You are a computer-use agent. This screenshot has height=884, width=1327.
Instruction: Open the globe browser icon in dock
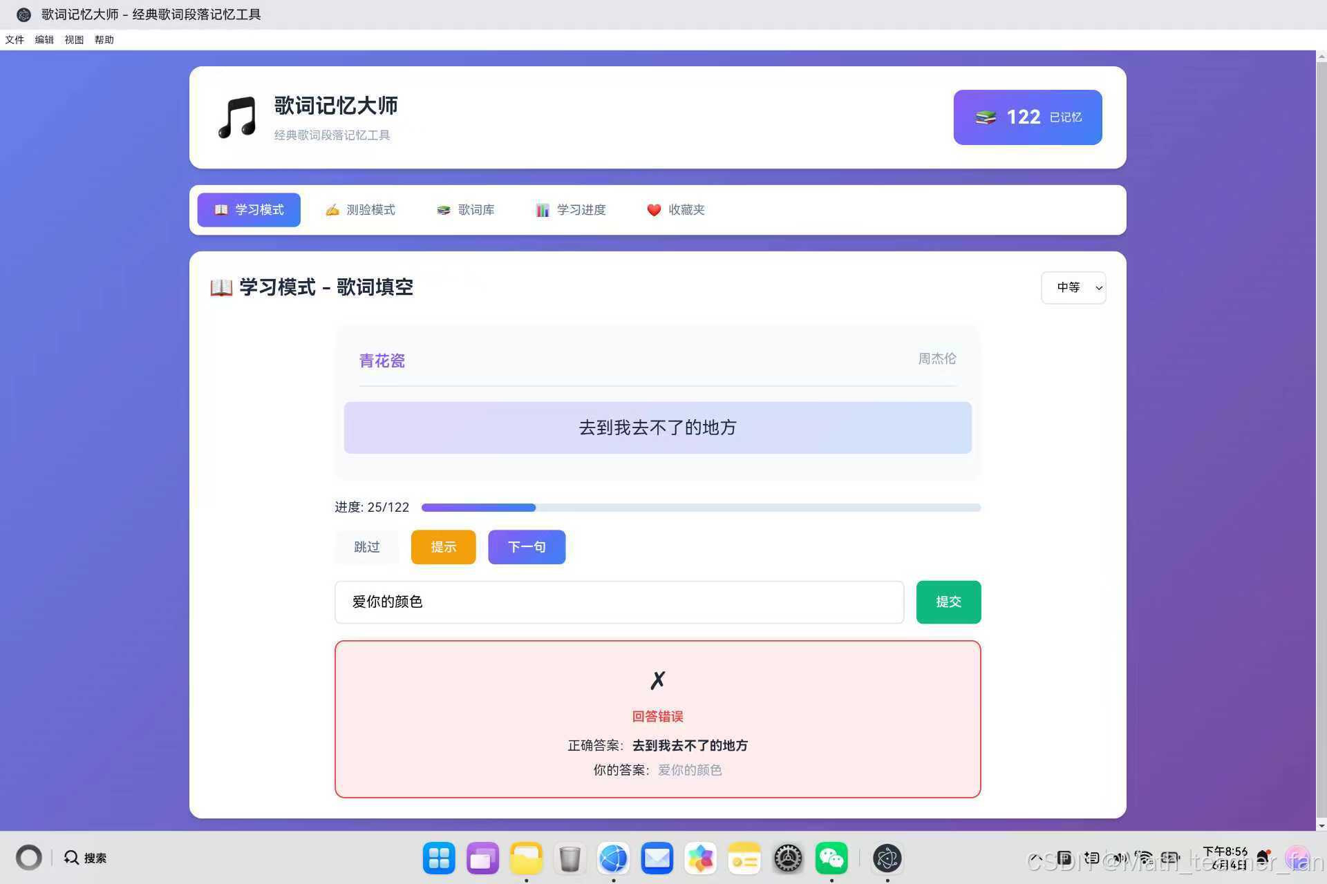[613, 858]
